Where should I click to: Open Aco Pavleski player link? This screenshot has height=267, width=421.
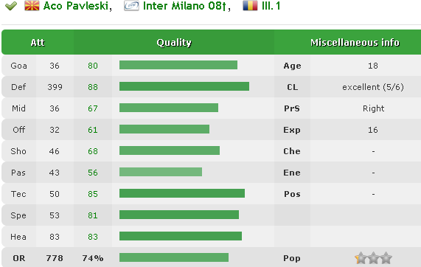click(x=76, y=6)
